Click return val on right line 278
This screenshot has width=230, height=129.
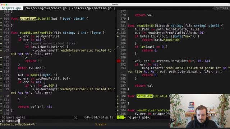click(144, 15)
